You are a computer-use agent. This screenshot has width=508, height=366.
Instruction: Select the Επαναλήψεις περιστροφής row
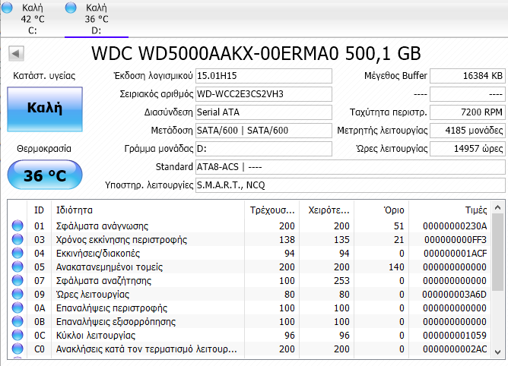pos(249,308)
